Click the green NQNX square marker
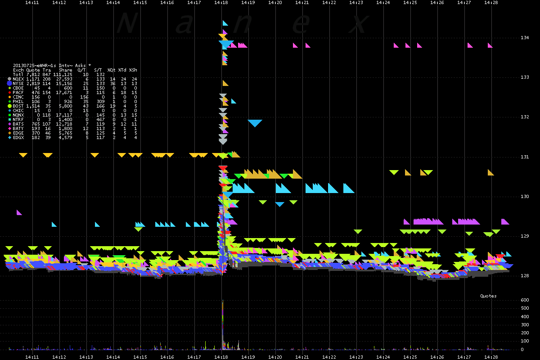 [9, 115]
